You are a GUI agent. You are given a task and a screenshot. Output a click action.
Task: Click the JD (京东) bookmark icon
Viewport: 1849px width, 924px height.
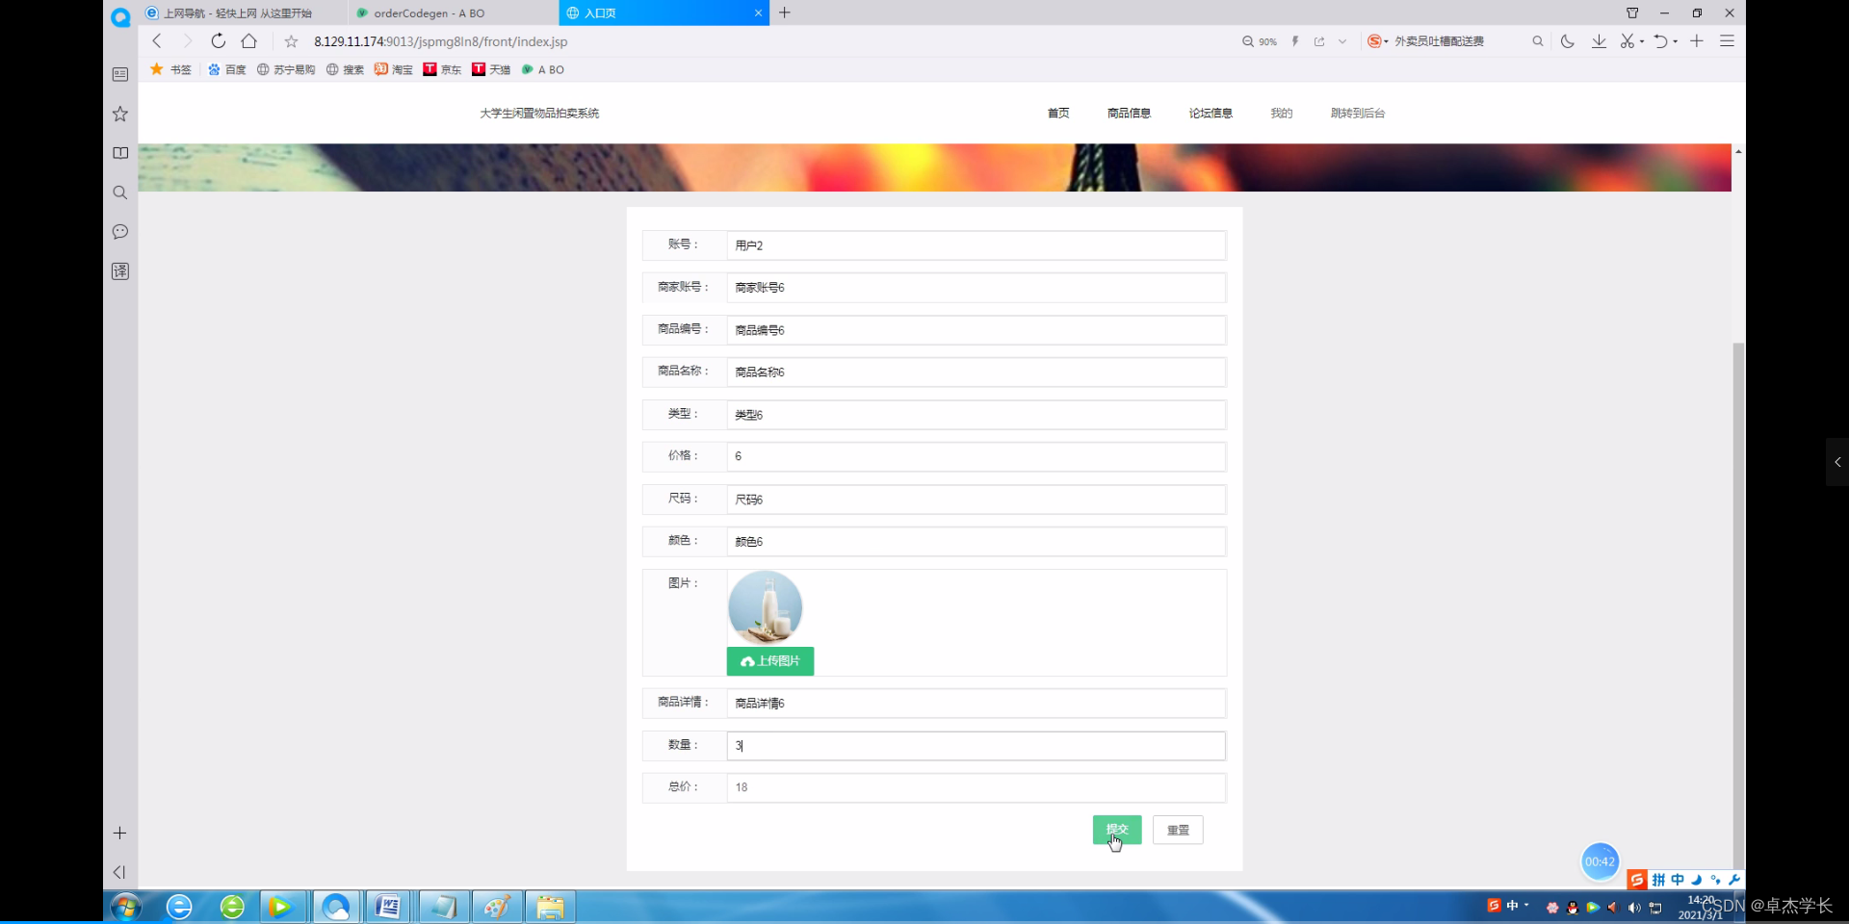tap(429, 69)
